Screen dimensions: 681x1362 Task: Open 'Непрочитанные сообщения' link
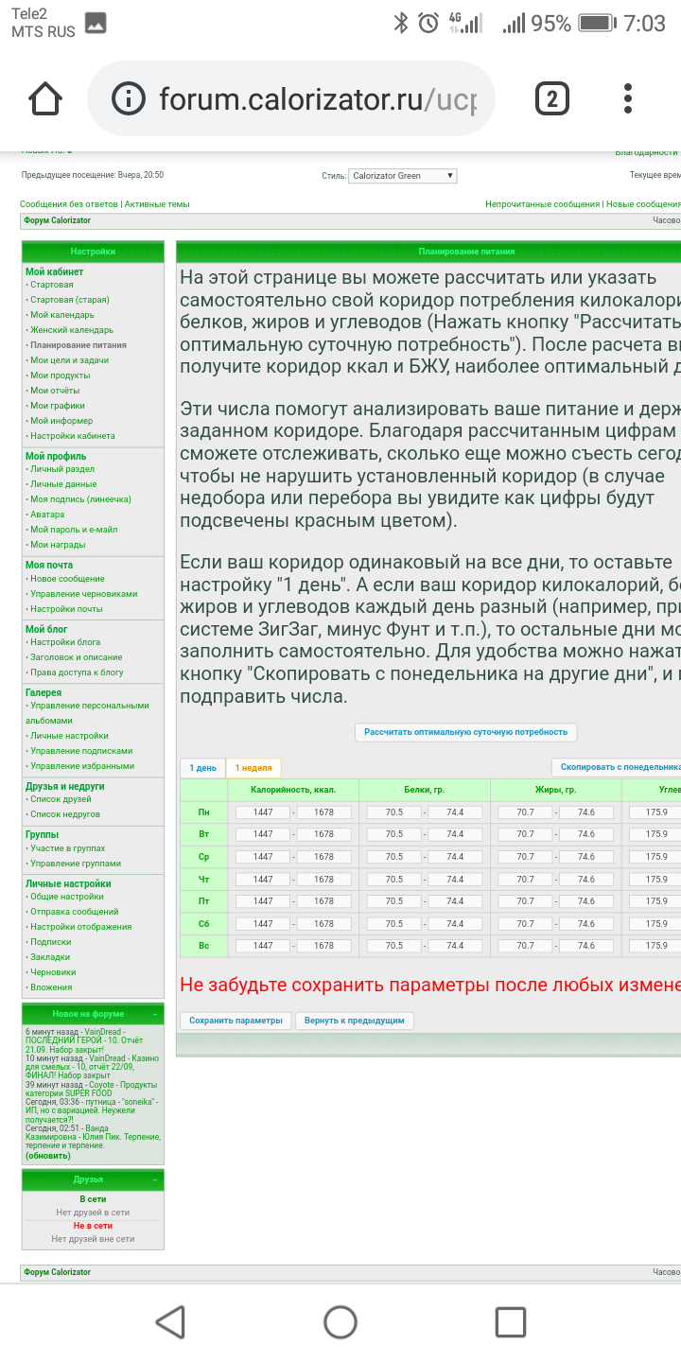click(543, 204)
